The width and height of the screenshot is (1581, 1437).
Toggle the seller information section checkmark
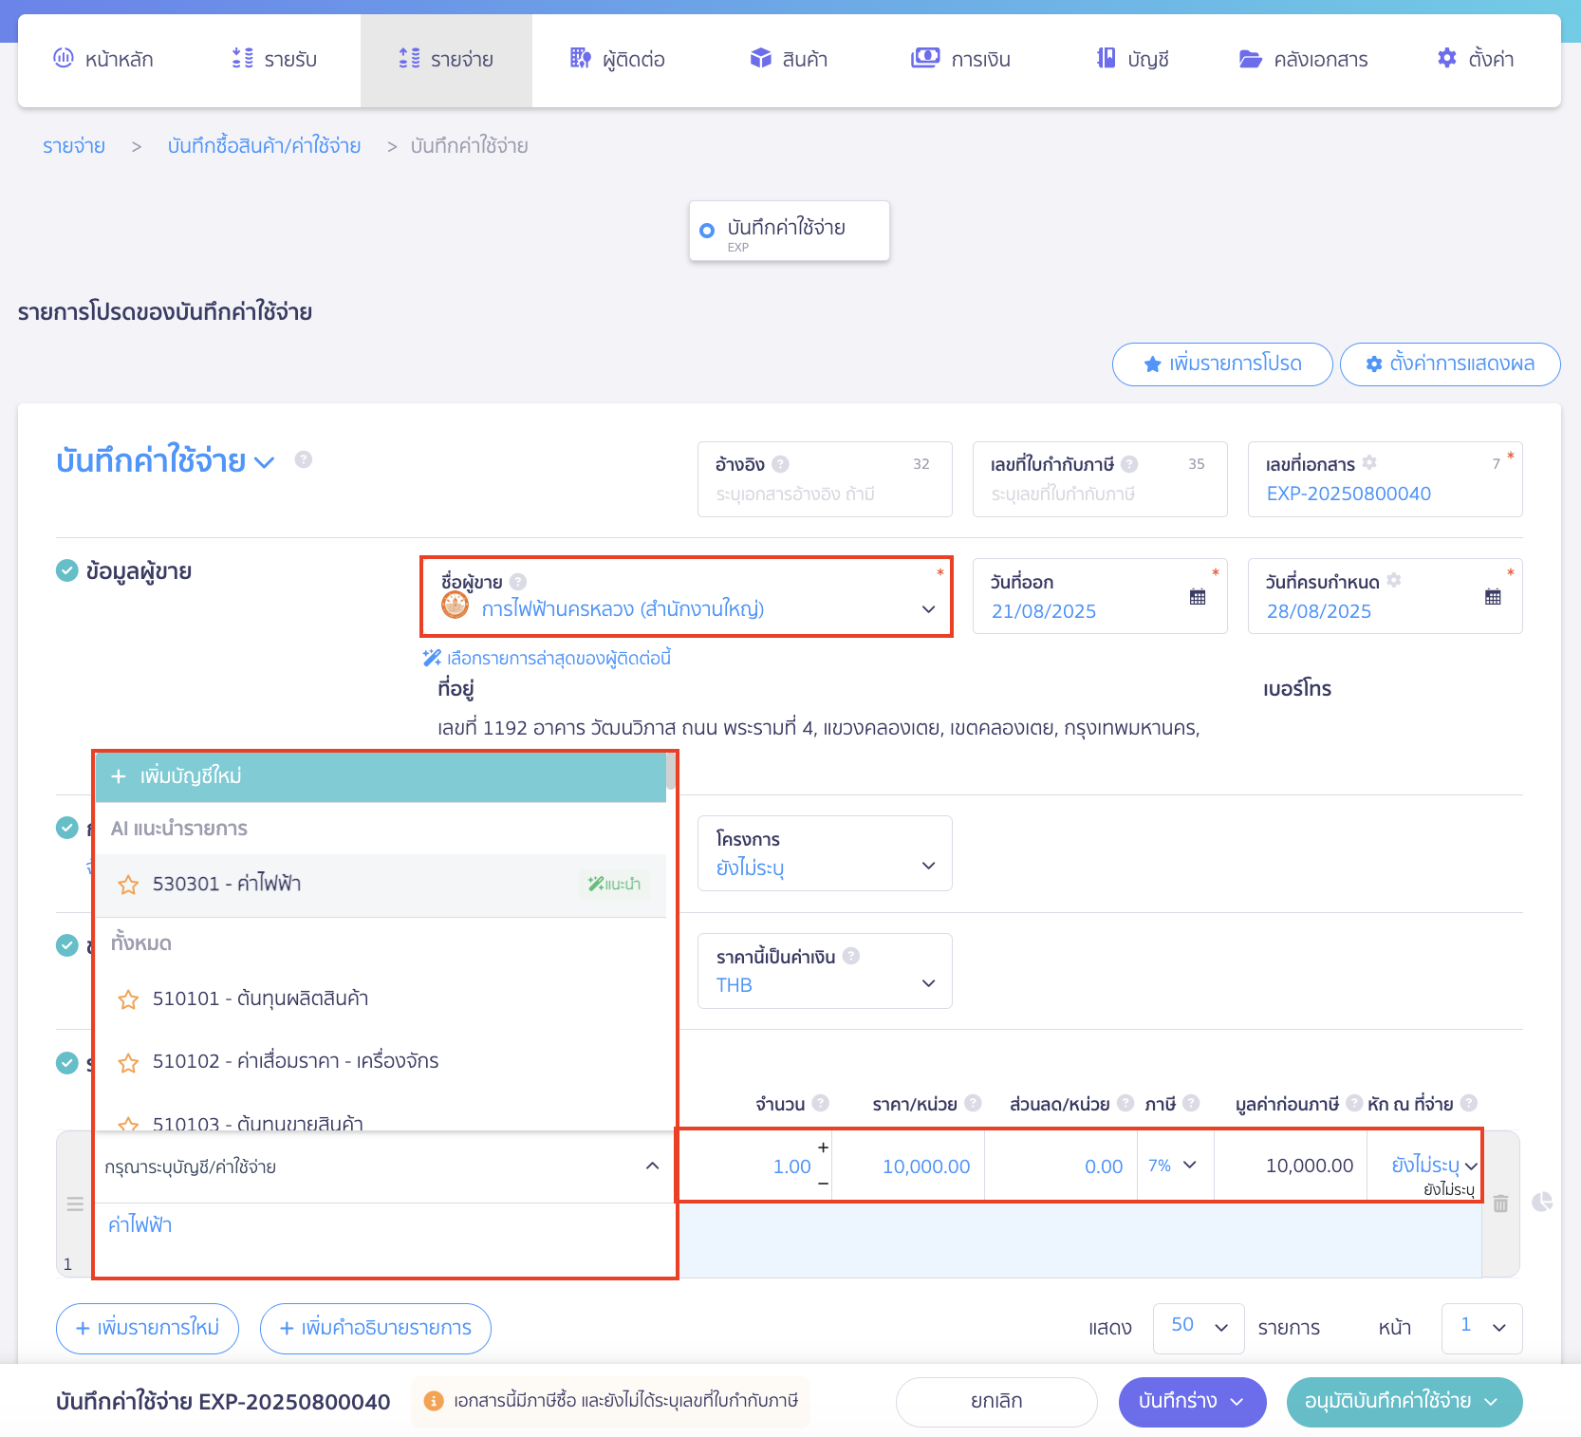point(67,570)
